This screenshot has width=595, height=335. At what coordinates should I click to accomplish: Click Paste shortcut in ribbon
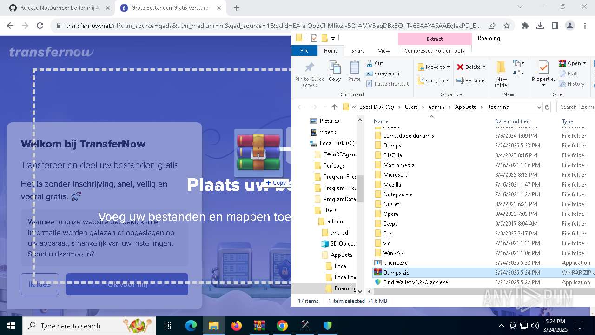[387, 84]
